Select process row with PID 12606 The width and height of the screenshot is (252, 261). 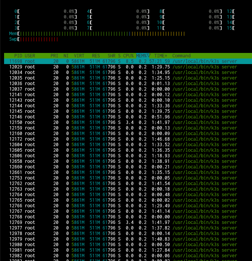pyautogui.click(x=128, y=155)
